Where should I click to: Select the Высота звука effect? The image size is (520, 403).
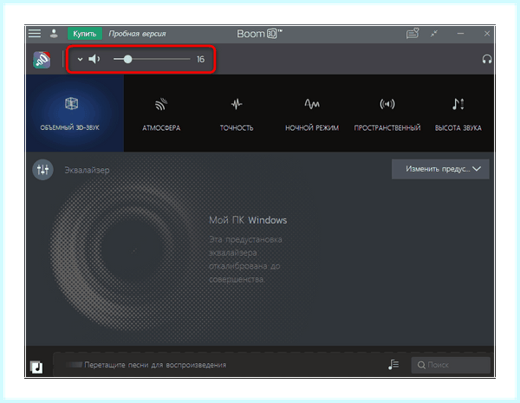458,114
